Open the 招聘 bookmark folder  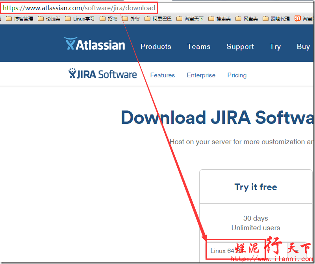[x=109, y=19]
